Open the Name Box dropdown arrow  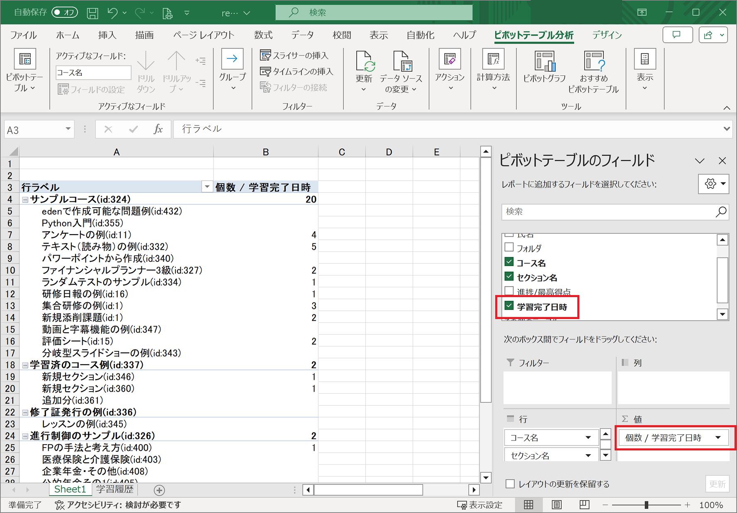(x=68, y=129)
